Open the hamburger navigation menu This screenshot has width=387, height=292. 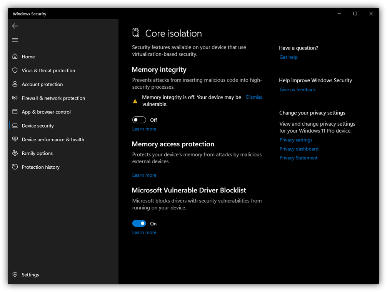coord(15,40)
